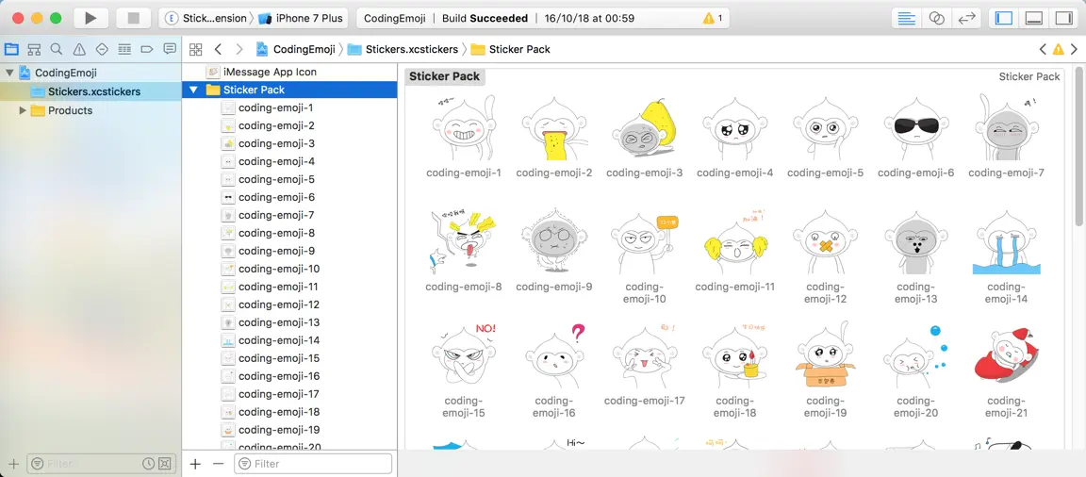The image size is (1086, 477).
Task: Select the Standard editor mode
Action: pos(906,19)
